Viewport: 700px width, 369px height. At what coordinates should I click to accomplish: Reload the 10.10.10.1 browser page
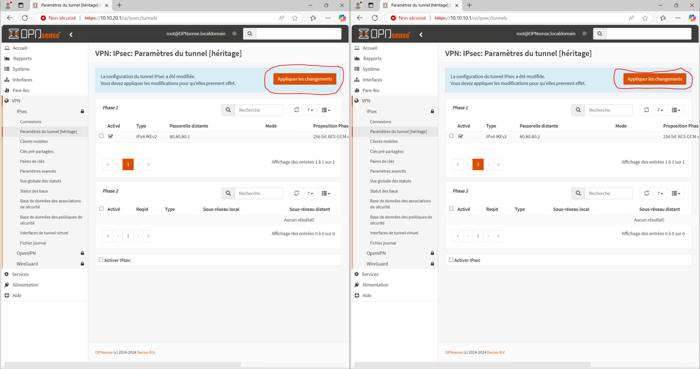click(375, 18)
